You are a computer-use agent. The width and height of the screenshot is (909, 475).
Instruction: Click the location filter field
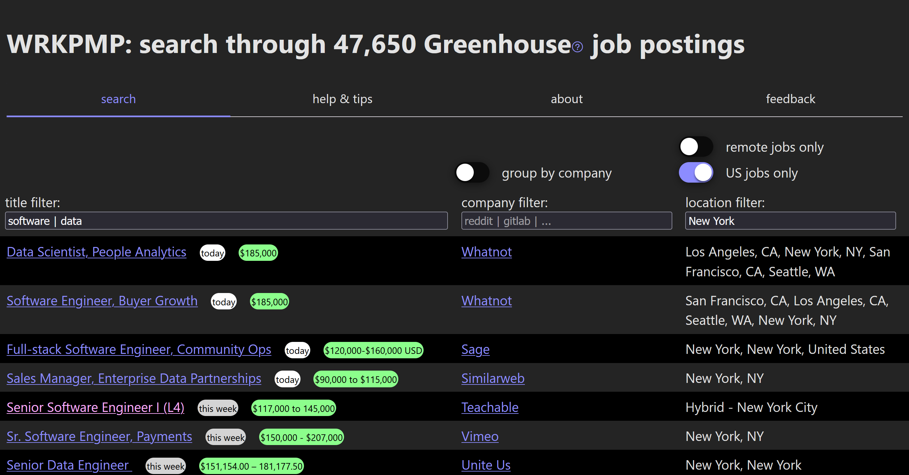(790, 221)
